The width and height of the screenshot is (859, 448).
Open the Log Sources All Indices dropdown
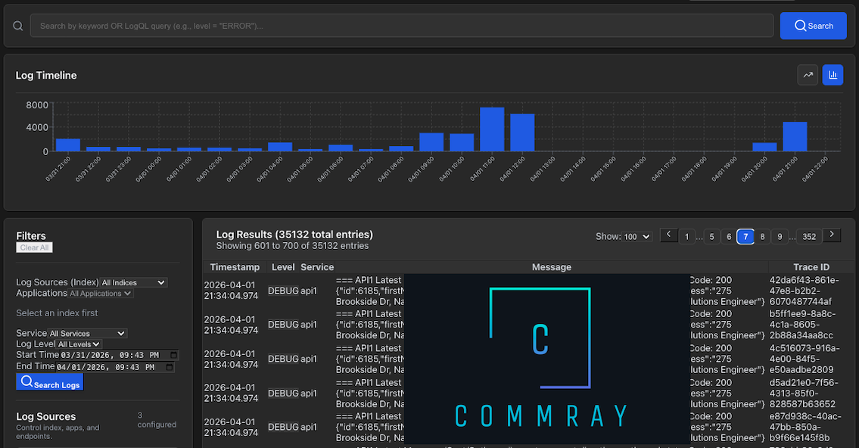[x=134, y=282]
